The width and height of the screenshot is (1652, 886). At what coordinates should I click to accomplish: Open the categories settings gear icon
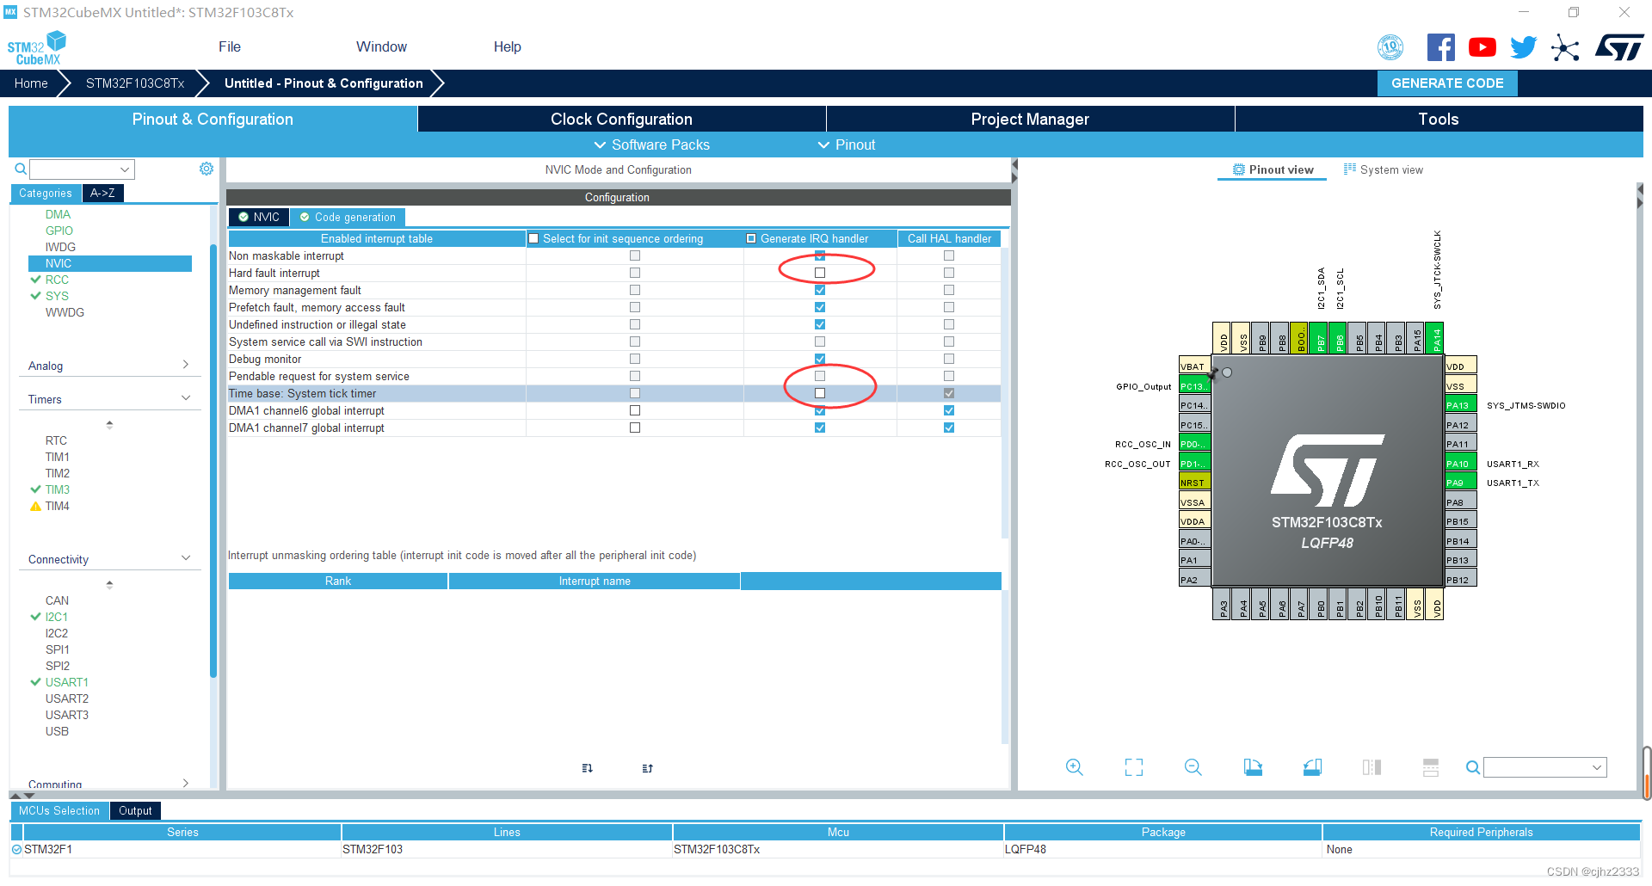pos(206,169)
